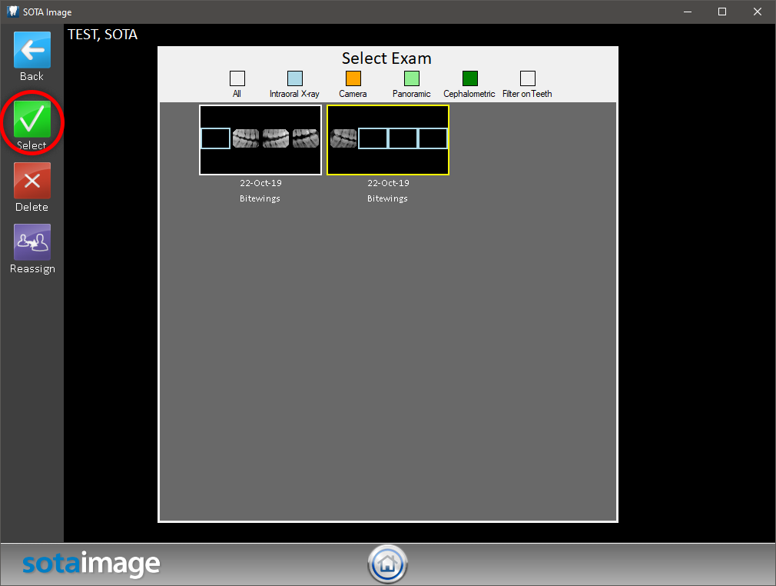776x586 pixels.
Task: Select the light green Panoramic filter swatch
Action: click(x=412, y=78)
